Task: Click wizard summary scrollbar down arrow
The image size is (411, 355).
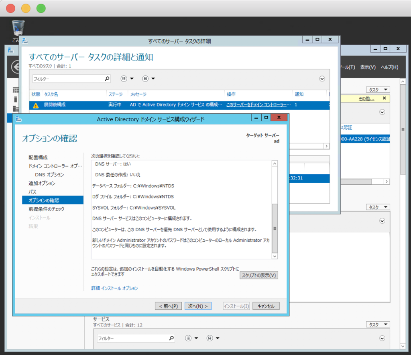Action: pos(275,256)
